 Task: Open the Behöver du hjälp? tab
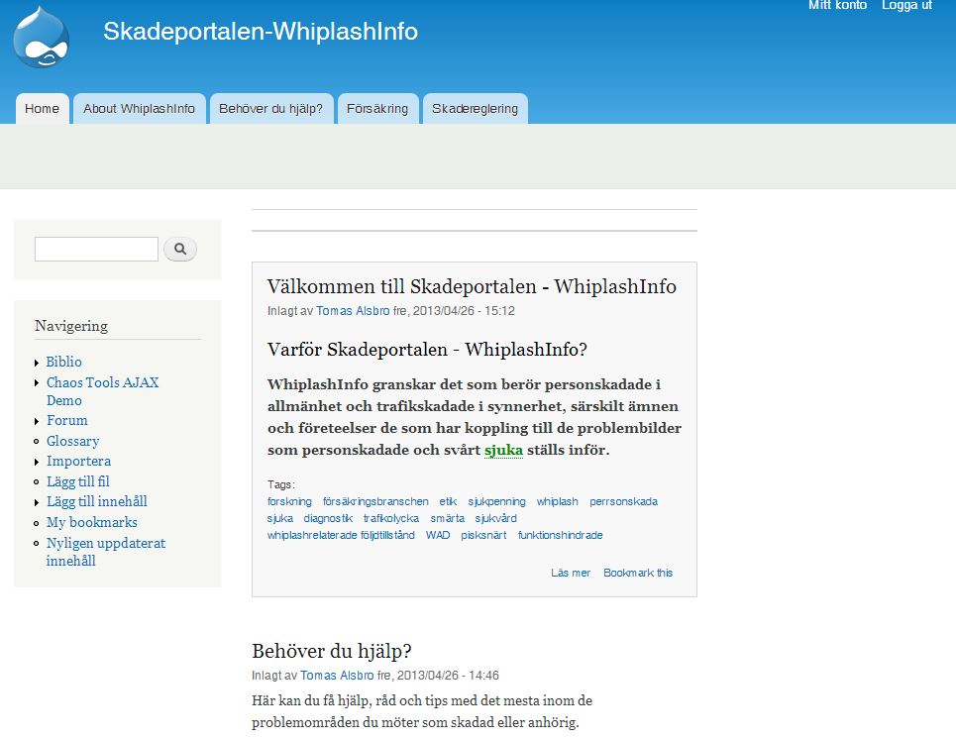coord(270,109)
